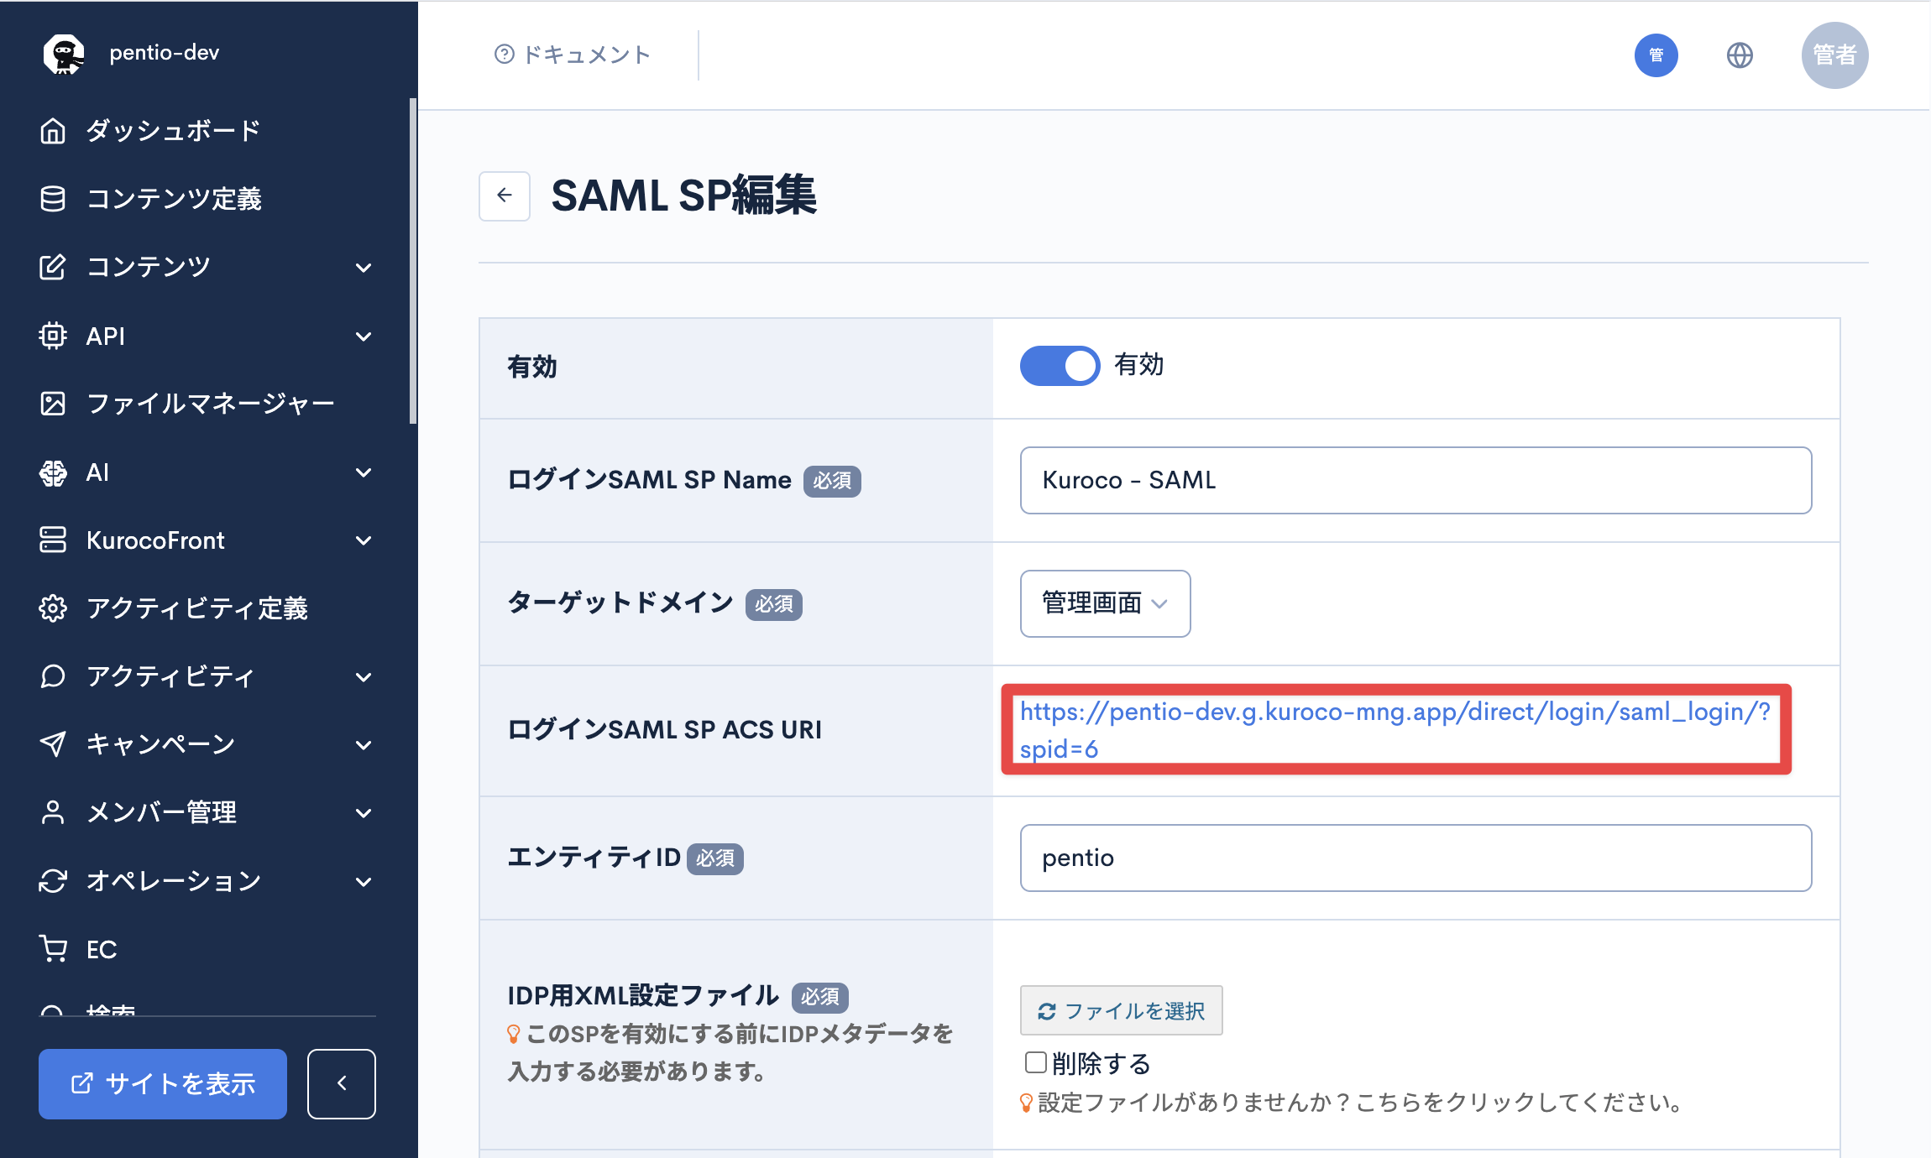
Task: Check the 削除する checkbox
Action: (x=1036, y=1062)
